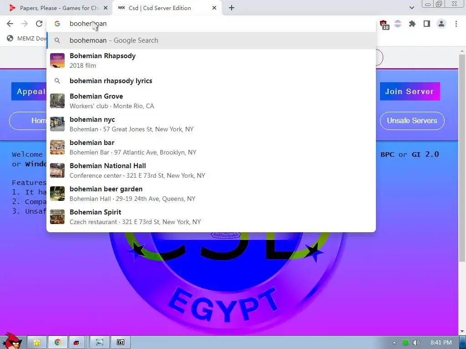
Task: Select the bohemian bar suggestion
Action: click(x=211, y=147)
